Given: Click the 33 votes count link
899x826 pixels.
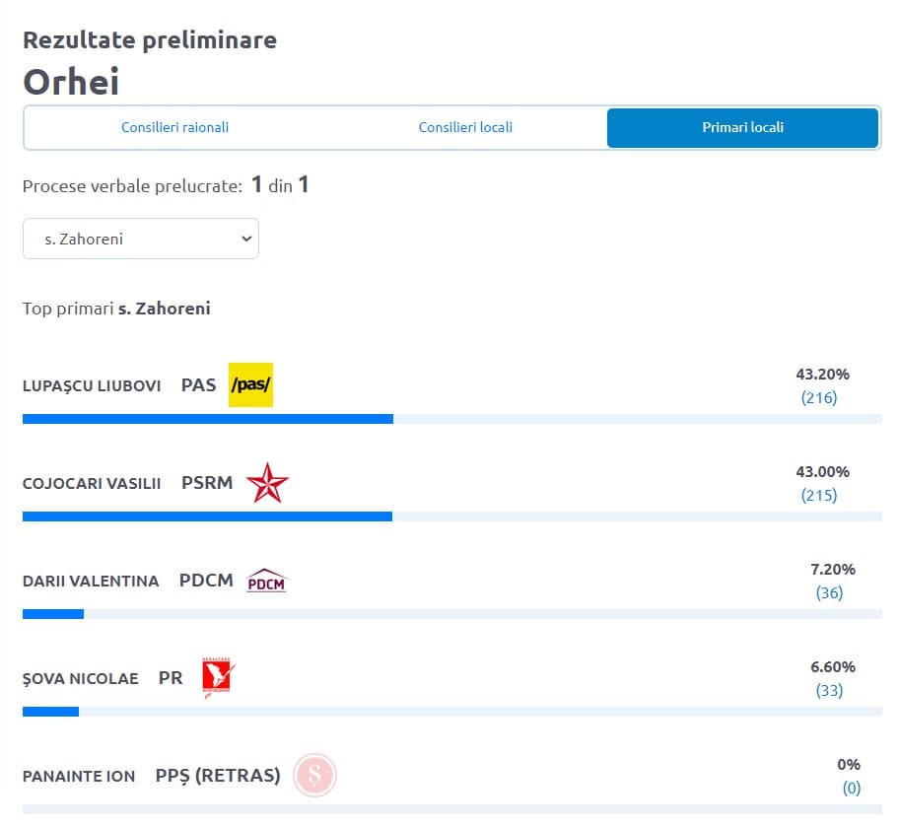Looking at the screenshot, I should [829, 690].
